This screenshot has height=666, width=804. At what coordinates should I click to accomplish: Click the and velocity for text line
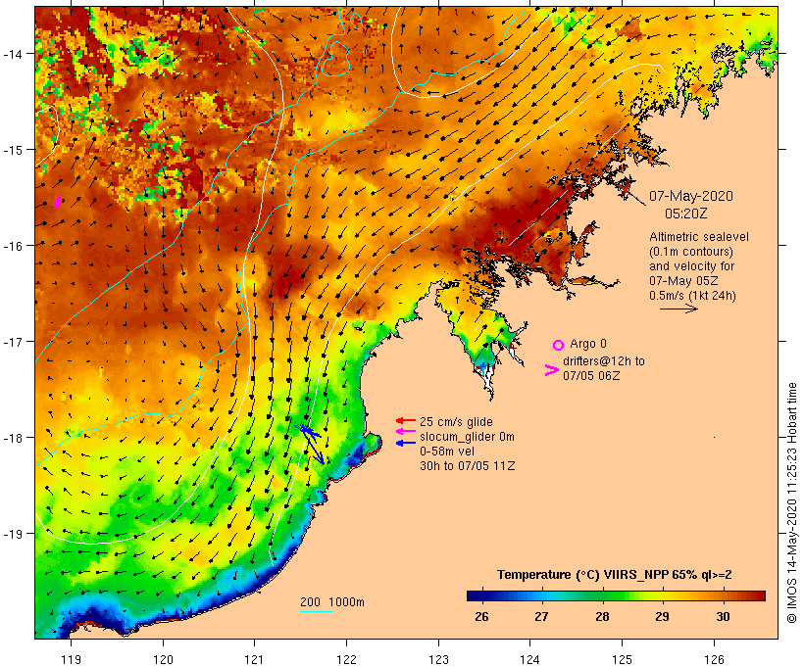691,265
